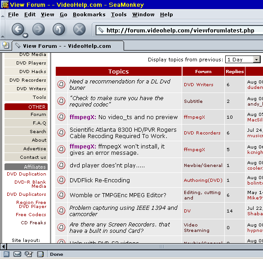
Task: Open the Mail icon in status bar
Action: (x=17, y=254)
